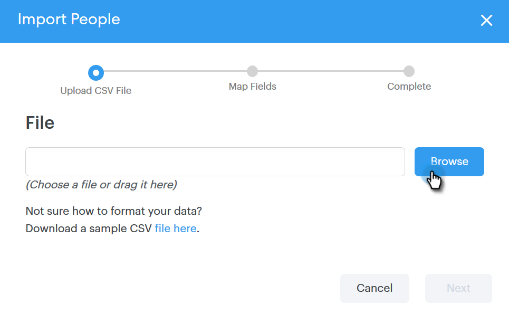The height and width of the screenshot is (314, 509).
Task: Click the Upload CSV File step label
Action: [96, 91]
